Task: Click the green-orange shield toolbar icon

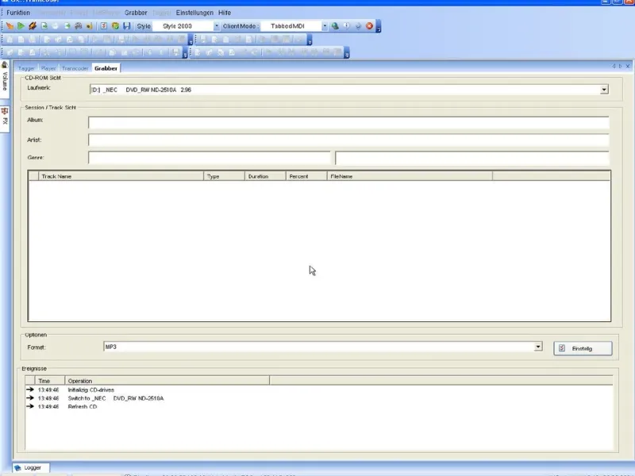Action: [115, 26]
